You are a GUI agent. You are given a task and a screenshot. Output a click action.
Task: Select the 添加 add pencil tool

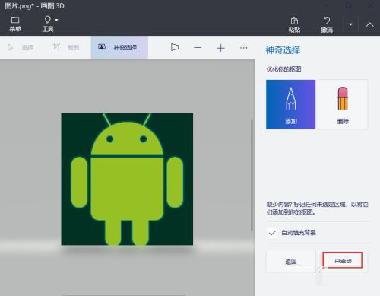pos(290,104)
